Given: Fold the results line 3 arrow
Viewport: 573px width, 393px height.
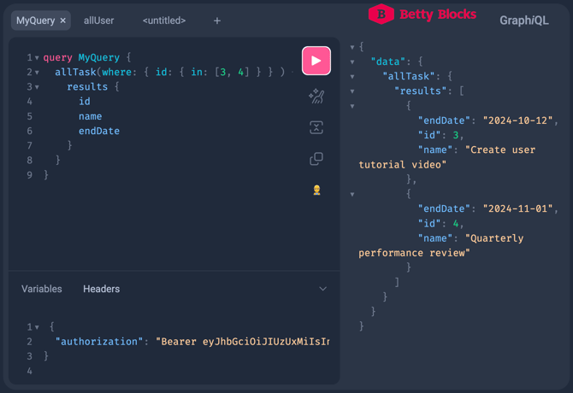Looking at the screenshot, I should (37, 87).
